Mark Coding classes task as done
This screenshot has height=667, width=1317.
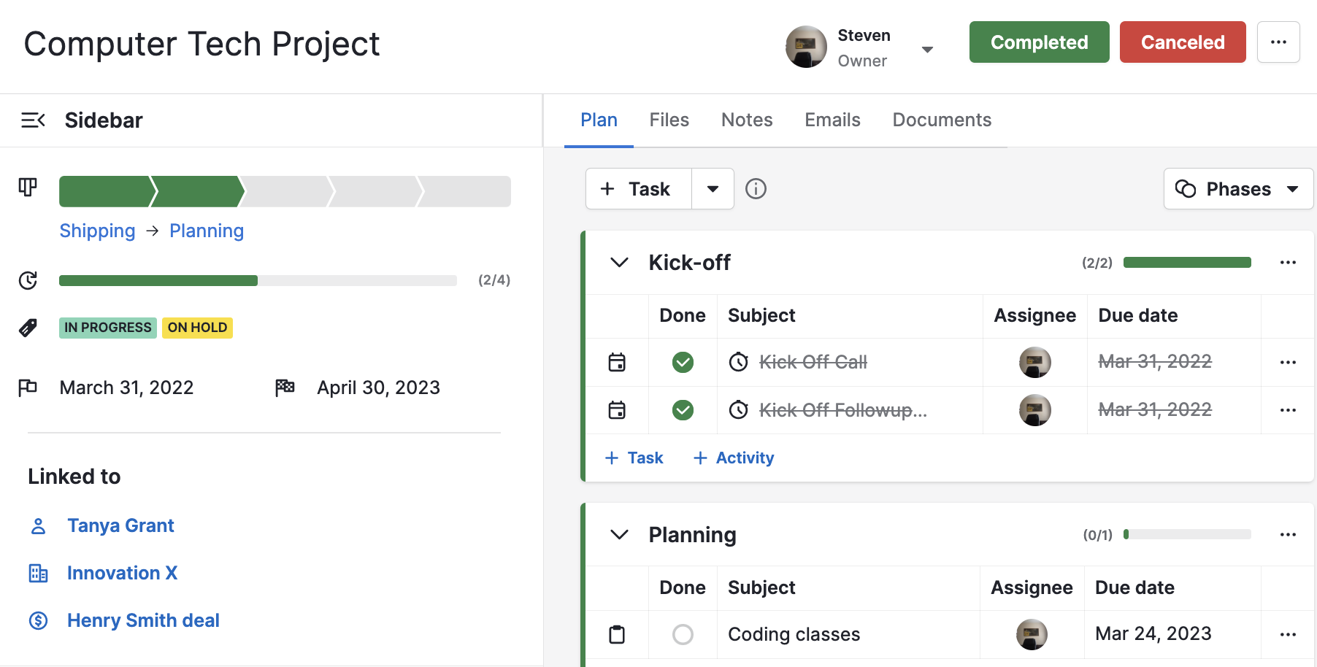click(x=682, y=634)
